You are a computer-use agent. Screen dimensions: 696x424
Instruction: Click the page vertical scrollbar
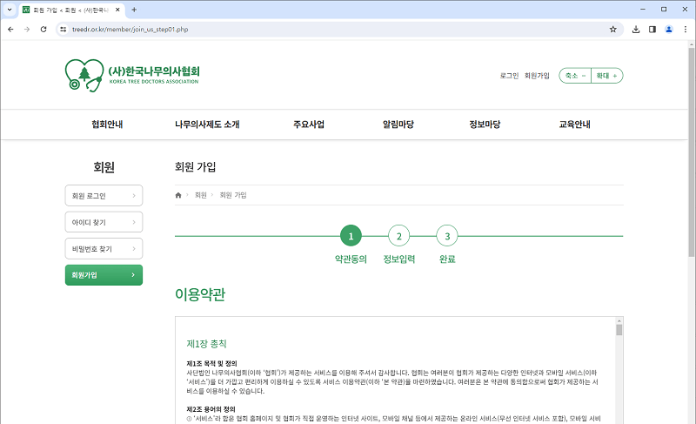(x=692, y=152)
